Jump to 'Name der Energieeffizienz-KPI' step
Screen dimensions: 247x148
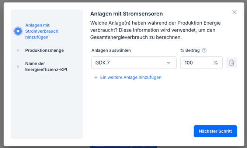46,66
